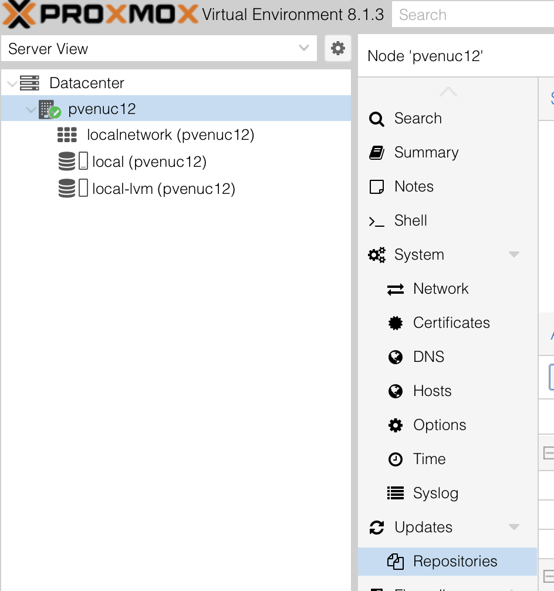Collapse the pvenuc12 node chevron

pyautogui.click(x=31, y=110)
